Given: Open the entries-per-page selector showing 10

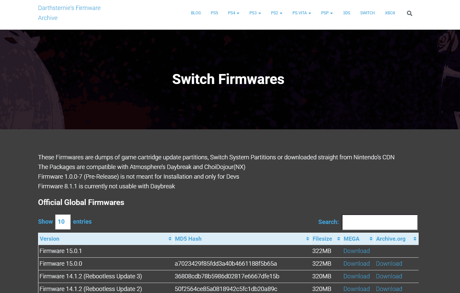Looking at the screenshot, I should (63, 222).
